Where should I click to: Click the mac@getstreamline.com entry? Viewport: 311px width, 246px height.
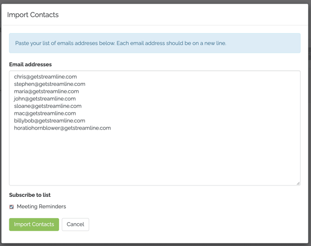click(45, 113)
